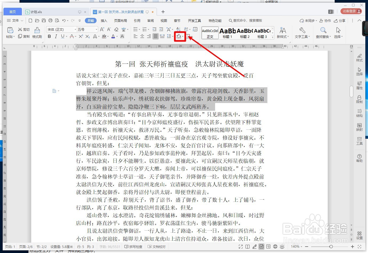Click the 协作 collaborate button

pyautogui.click(x=325, y=21)
